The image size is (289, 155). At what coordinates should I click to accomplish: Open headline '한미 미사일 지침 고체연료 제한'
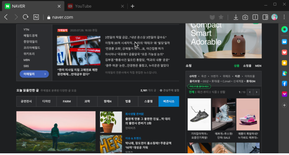pos(77,72)
